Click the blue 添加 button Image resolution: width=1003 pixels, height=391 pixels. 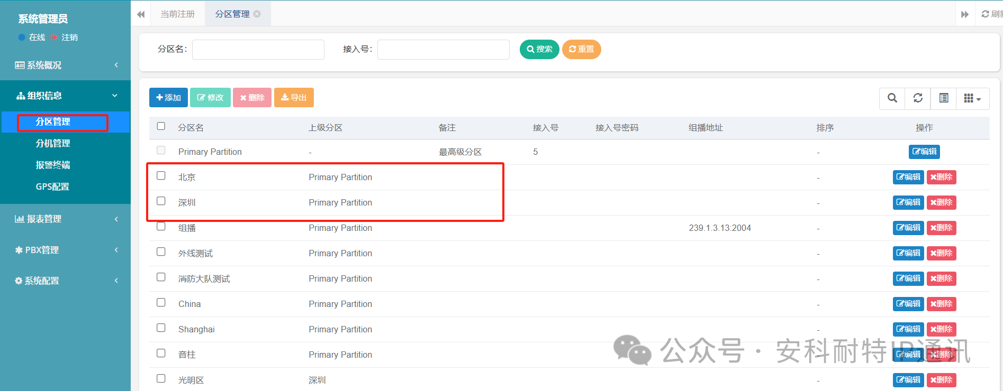(168, 98)
